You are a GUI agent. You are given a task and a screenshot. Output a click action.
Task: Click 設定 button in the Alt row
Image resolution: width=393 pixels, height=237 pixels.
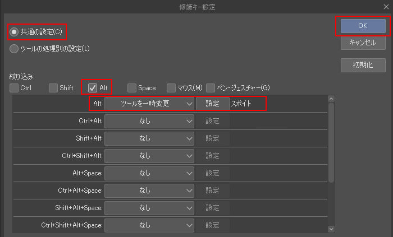click(213, 104)
